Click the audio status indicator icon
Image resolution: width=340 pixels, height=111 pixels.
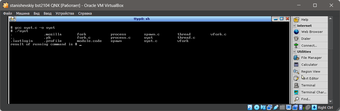263,107
